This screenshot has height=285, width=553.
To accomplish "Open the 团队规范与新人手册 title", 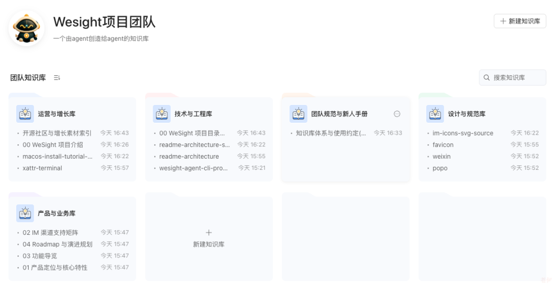I will click(339, 114).
